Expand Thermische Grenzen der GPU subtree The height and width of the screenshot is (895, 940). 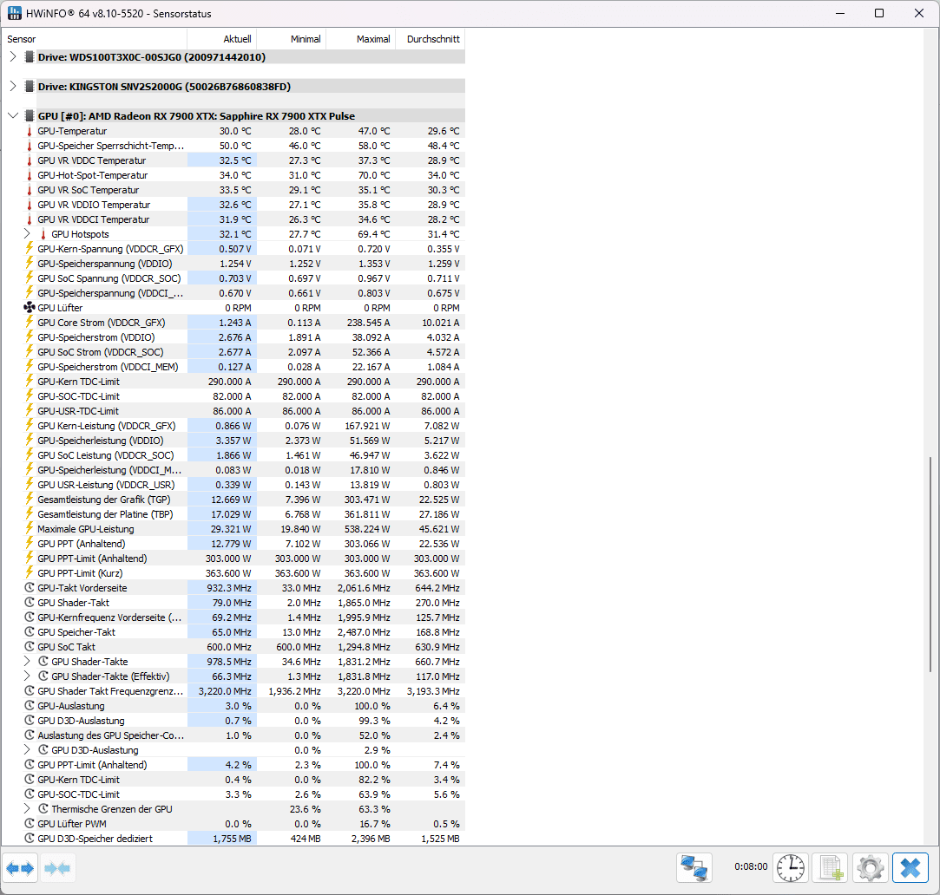[27, 809]
